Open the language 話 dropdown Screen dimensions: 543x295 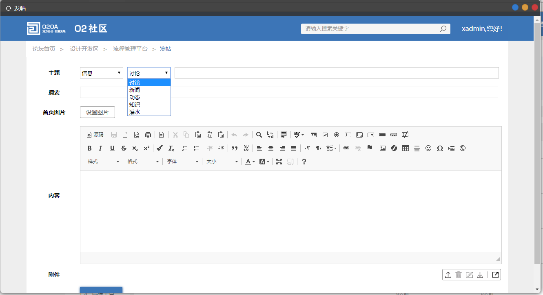[x=331, y=148]
